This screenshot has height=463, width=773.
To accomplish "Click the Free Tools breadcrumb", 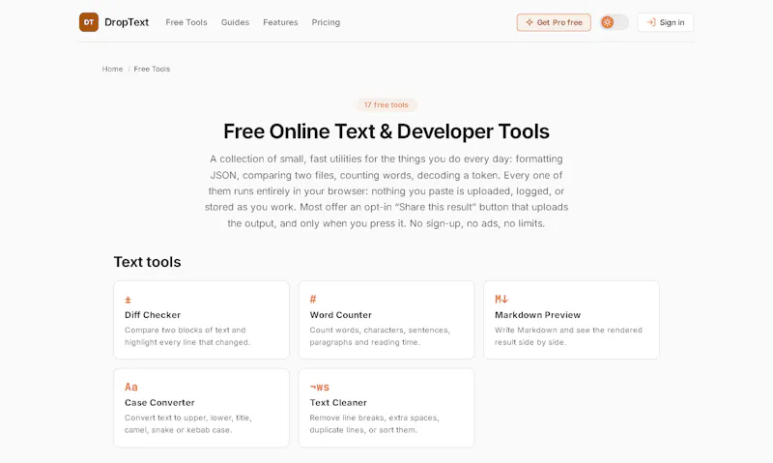I will tap(152, 69).
